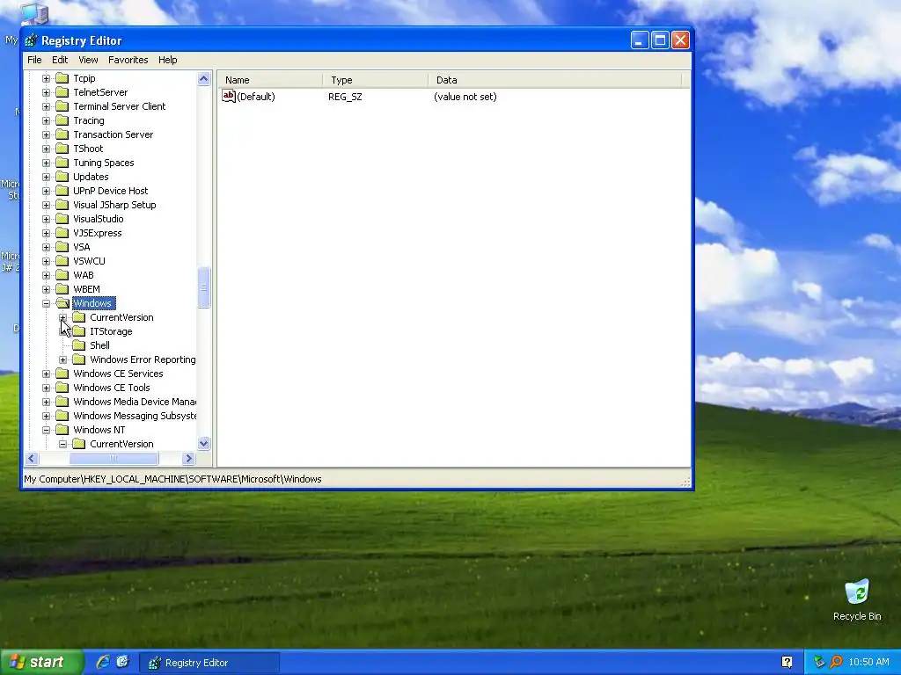Open the Help menu
Image resolution: width=901 pixels, height=675 pixels.
click(x=168, y=60)
